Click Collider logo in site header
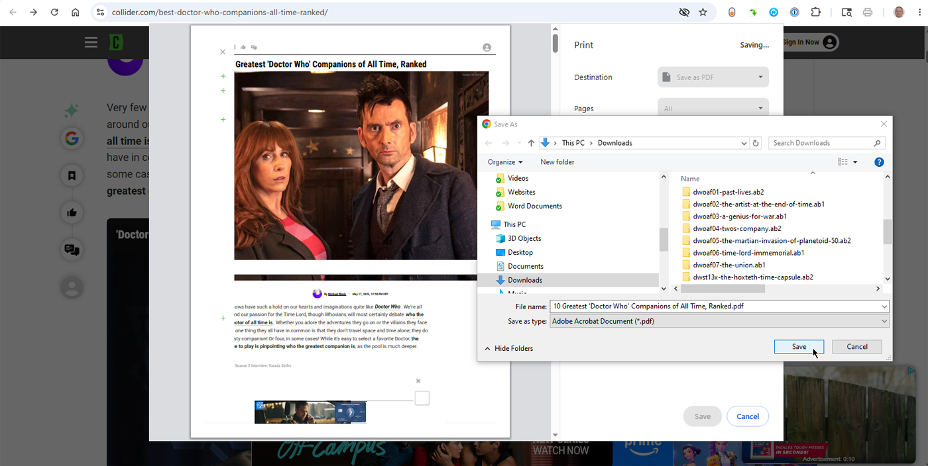Screen dimensions: 928x466 click(x=117, y=42)
